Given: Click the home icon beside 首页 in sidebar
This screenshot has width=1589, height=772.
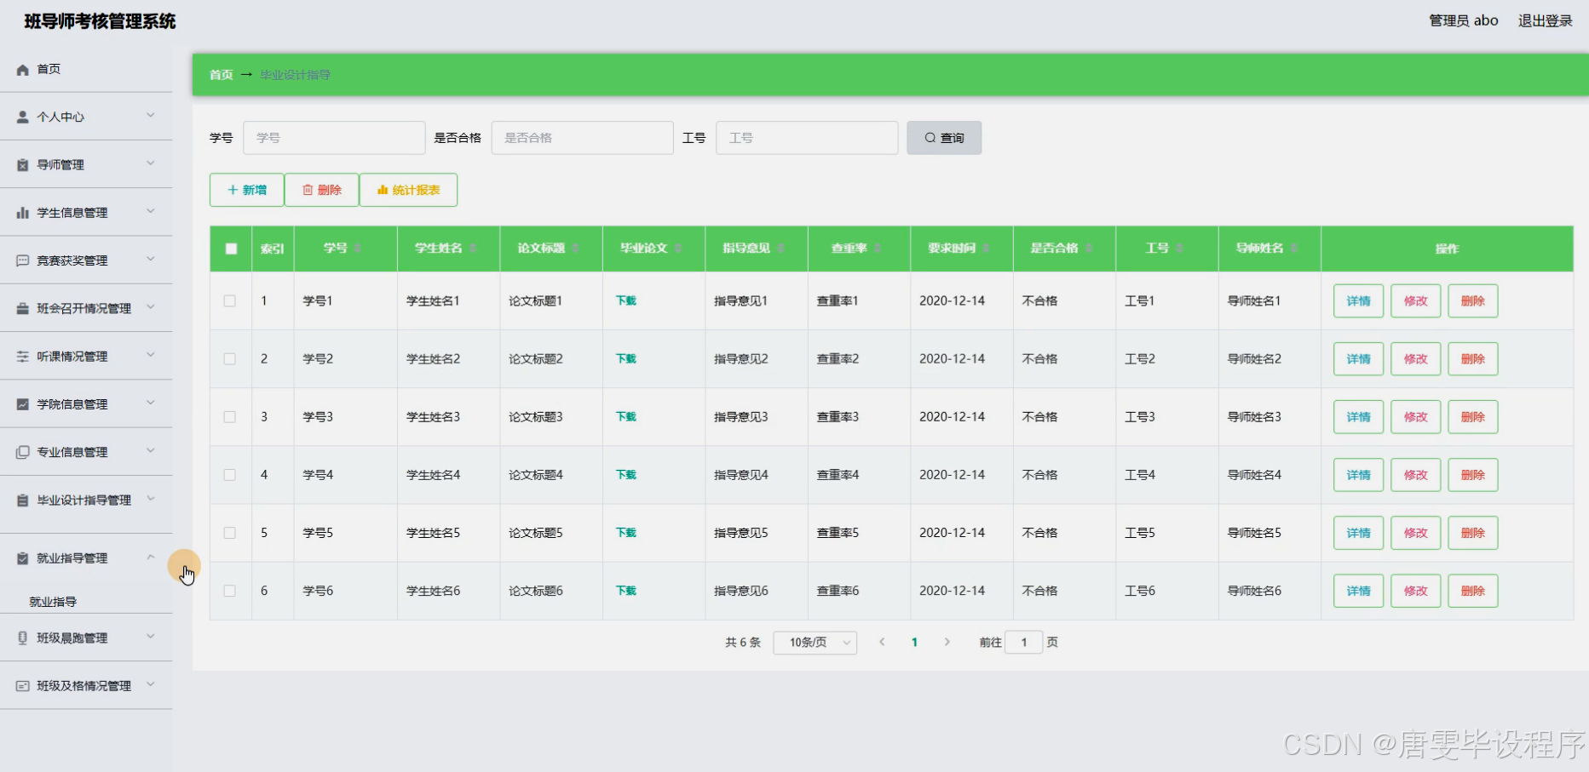Looking at the screenshot, I should (x=23, y=70).
